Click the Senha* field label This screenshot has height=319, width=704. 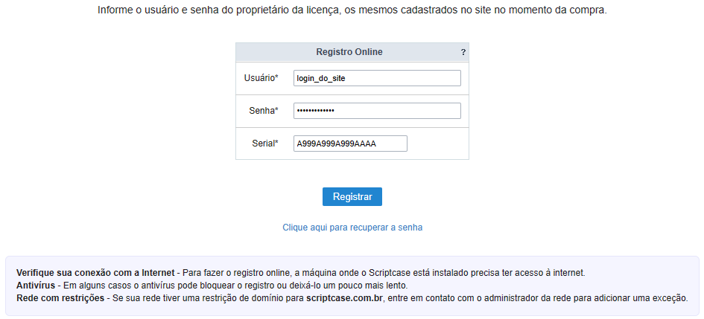tap(264, 111)
